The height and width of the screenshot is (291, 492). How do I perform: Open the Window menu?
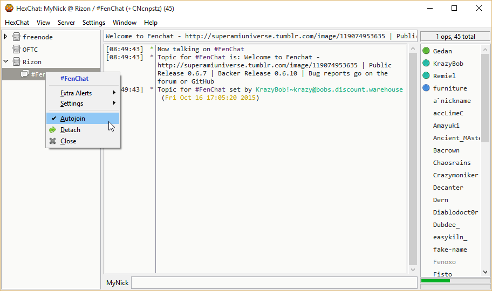pos(125,23)
